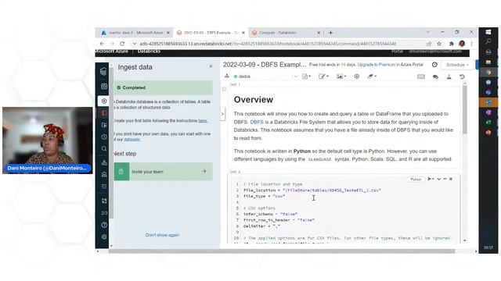
Task: Open the Help question mark in the sidebar
Action: click(x=104, y=225)
